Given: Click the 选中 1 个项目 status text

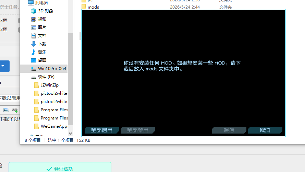Looking at the screenshot, I should pyautogui.click(x=61, y=140).
